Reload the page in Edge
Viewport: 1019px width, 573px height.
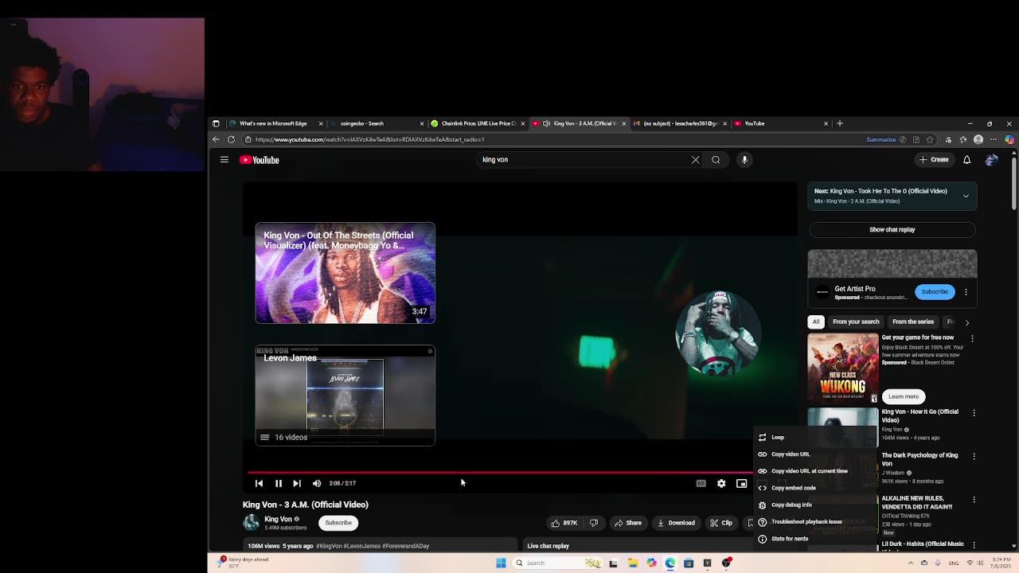coord(231,139)
